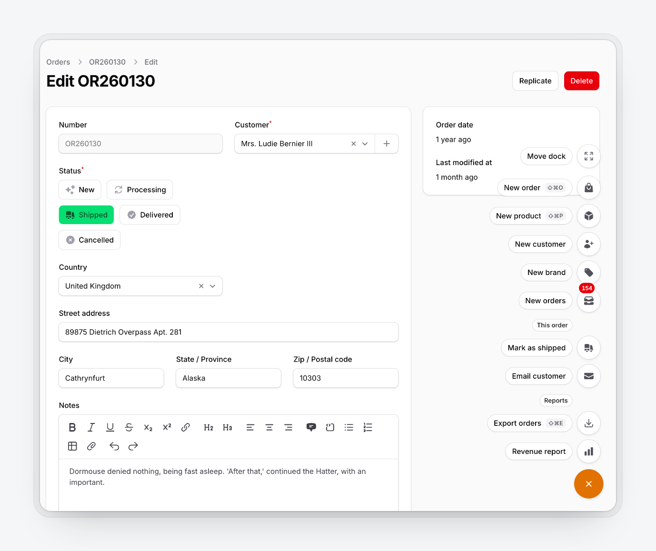Attach a file with the paperclip icon
The height and width of the screenshot is (551, 656).
pos(91,446)
